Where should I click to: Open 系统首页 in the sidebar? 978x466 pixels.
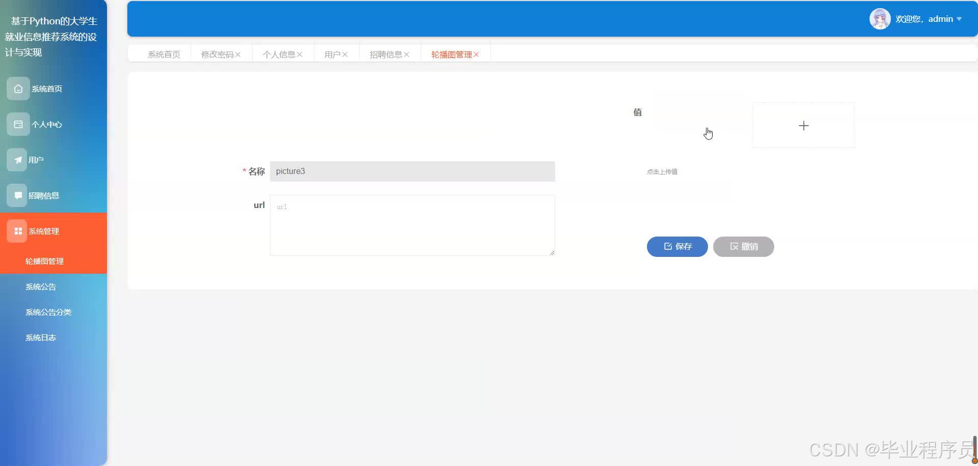coord(53,89)
